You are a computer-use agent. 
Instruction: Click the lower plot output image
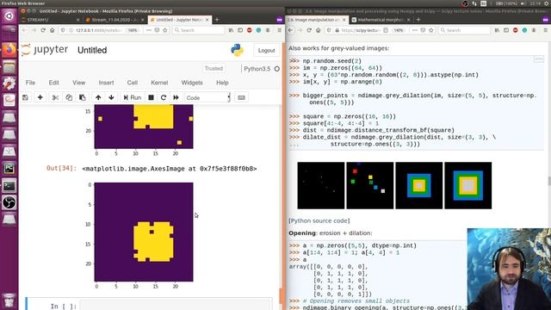(x=144, y=232)
